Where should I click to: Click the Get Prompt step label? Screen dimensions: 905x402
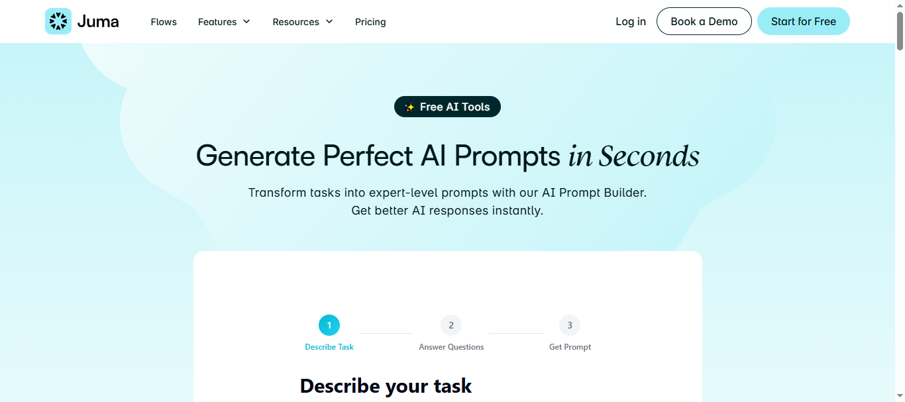point(570,347)
